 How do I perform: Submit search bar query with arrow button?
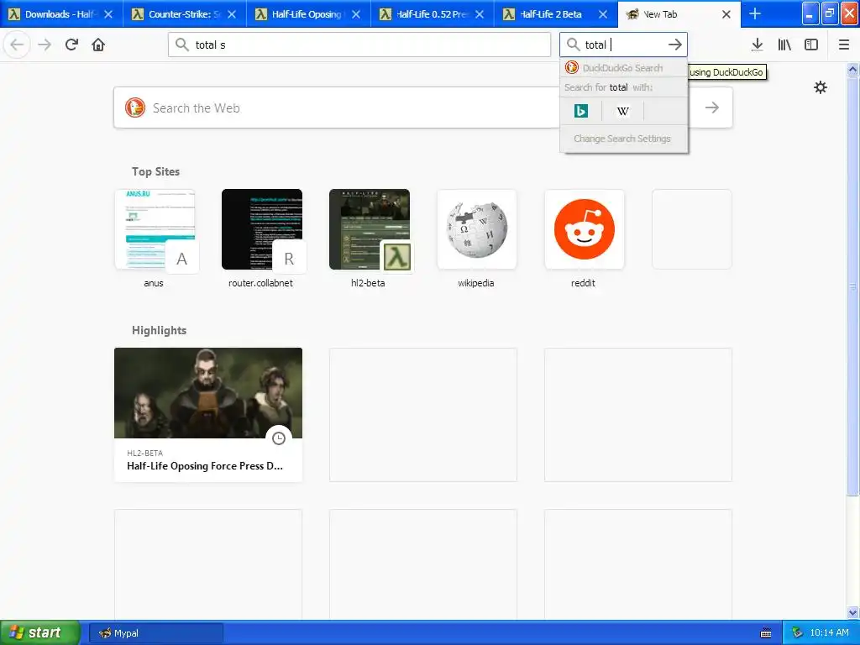(x=674, y=45)
